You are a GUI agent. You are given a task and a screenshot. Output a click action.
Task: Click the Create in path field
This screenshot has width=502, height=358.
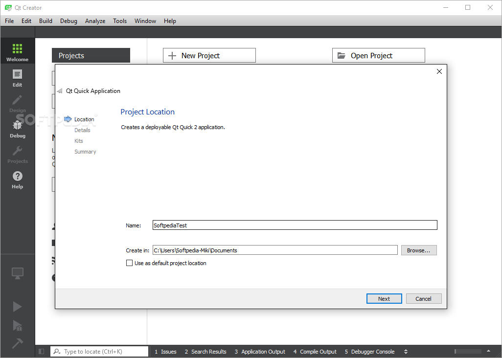tap(275, 250)
